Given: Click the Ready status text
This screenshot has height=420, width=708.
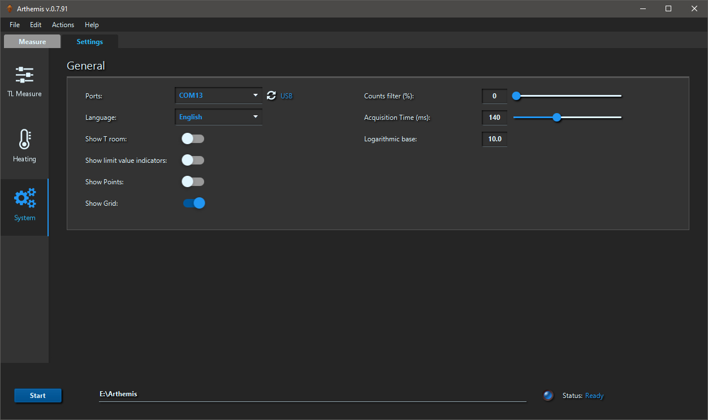Looking at the screenshot, I should click(x=594, y=396).
